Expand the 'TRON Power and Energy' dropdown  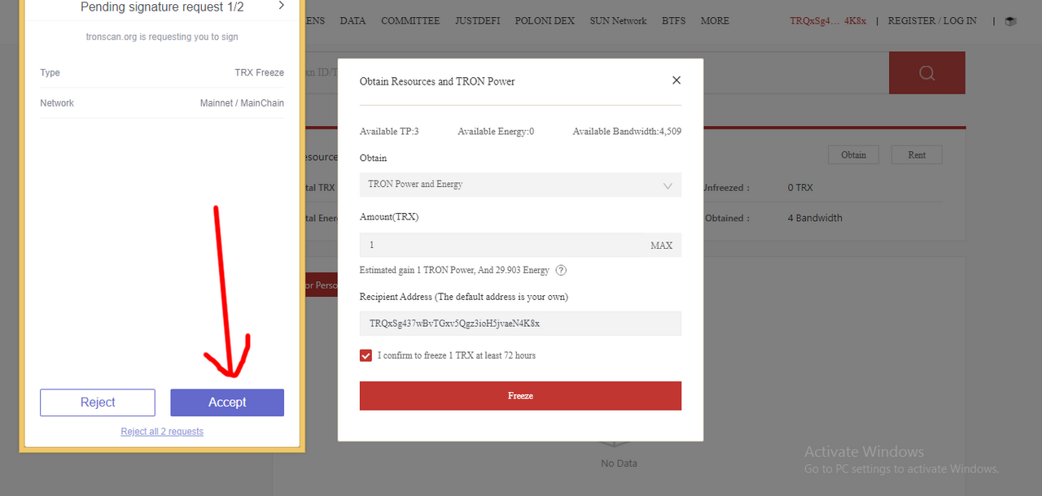pyautogui.click(x=520, y=185)
